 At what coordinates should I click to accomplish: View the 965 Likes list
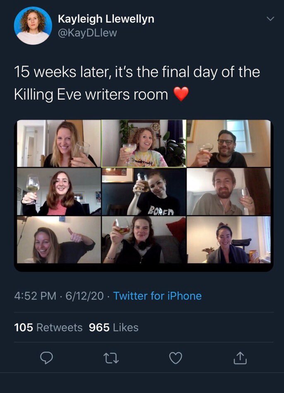pyautogui.click(x=114, y=328)
